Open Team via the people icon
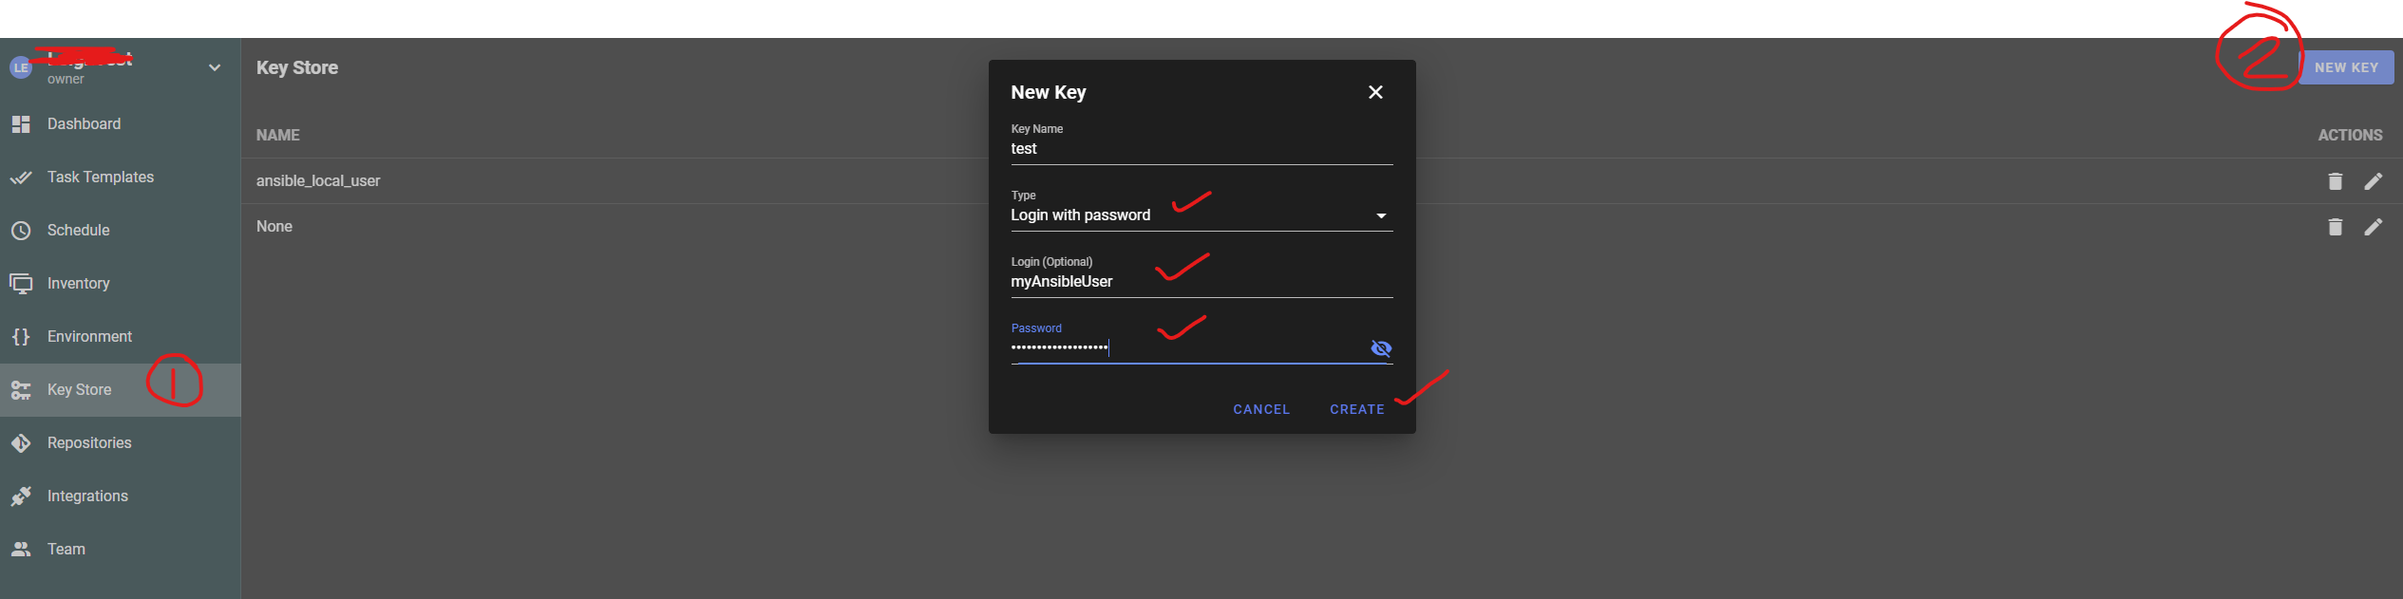Screen dimensions: 2403x599 20,549
